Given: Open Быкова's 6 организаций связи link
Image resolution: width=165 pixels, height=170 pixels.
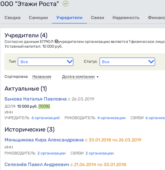Looking at the screenshot, I should [155, 118].
